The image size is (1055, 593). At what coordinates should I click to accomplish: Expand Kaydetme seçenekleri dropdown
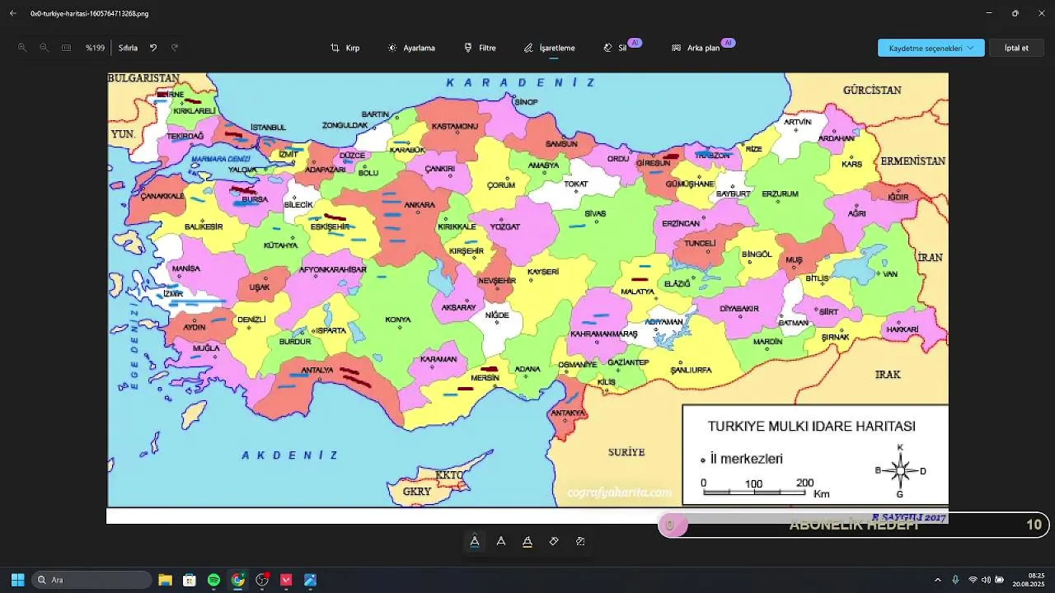pyautogui.click(x=931, y=48)
